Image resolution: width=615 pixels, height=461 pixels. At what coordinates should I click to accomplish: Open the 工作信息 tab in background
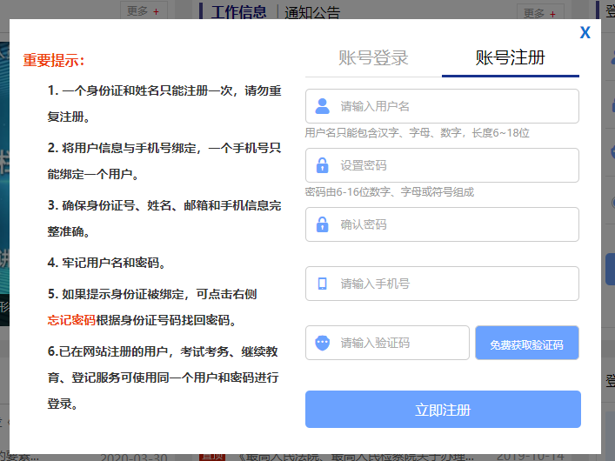tap(238, 12)
